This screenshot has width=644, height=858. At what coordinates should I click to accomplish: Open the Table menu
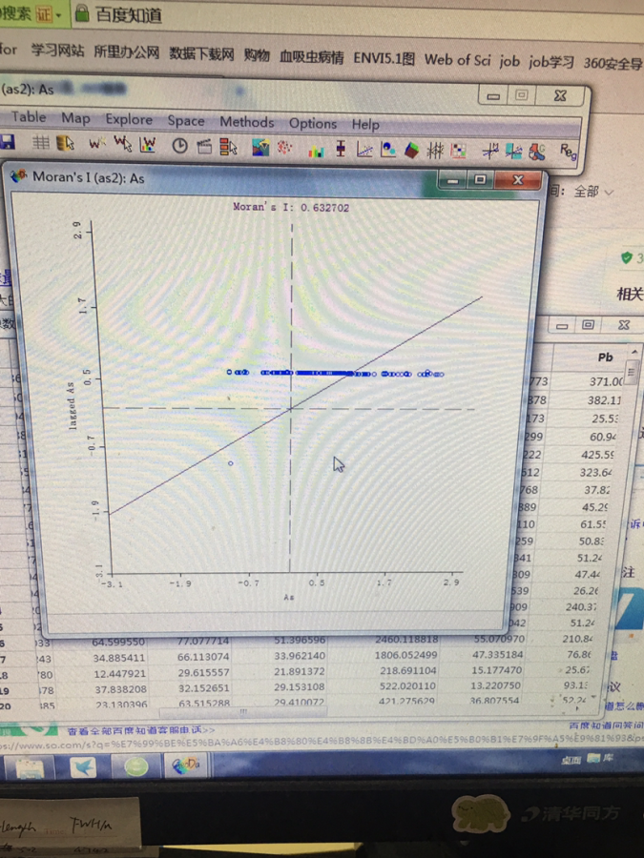(29, 116)
